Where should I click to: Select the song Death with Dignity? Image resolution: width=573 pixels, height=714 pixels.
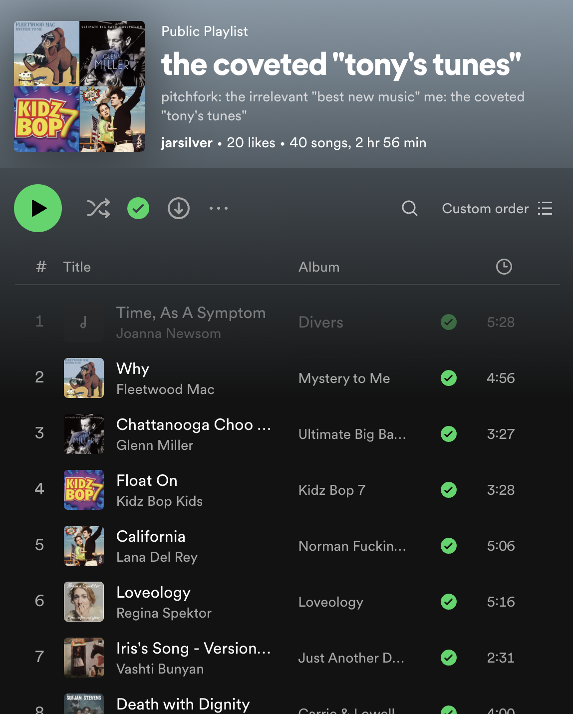coord(183,705)
